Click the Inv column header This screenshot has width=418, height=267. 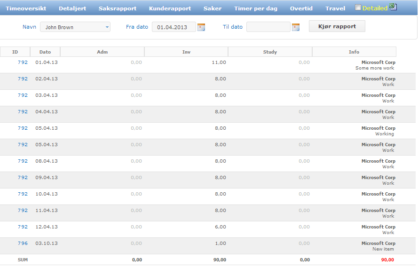click(186, 52)
